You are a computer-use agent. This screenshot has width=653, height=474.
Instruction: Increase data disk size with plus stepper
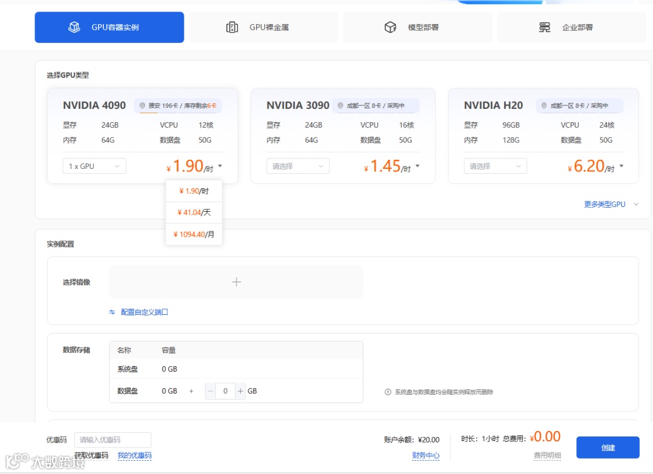tap(240, 391)
